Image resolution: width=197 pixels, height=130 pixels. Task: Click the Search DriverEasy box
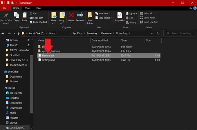click(x=179, y=33)
